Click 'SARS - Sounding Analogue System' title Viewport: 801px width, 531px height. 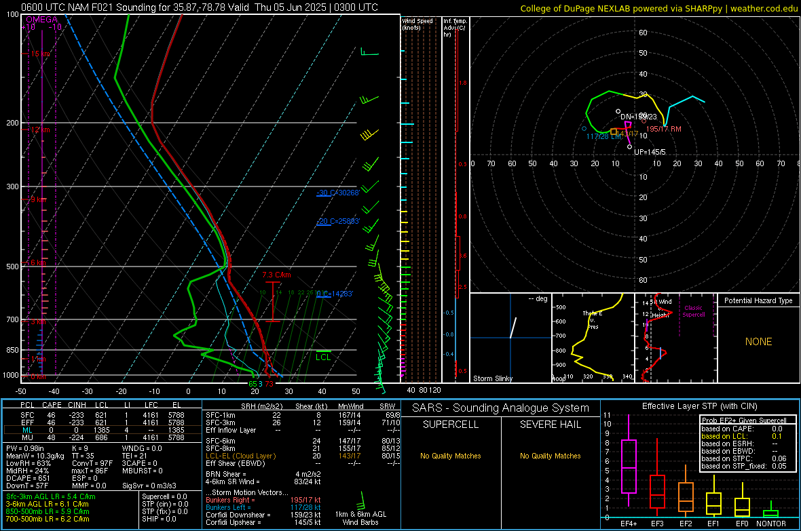(500, 408)
